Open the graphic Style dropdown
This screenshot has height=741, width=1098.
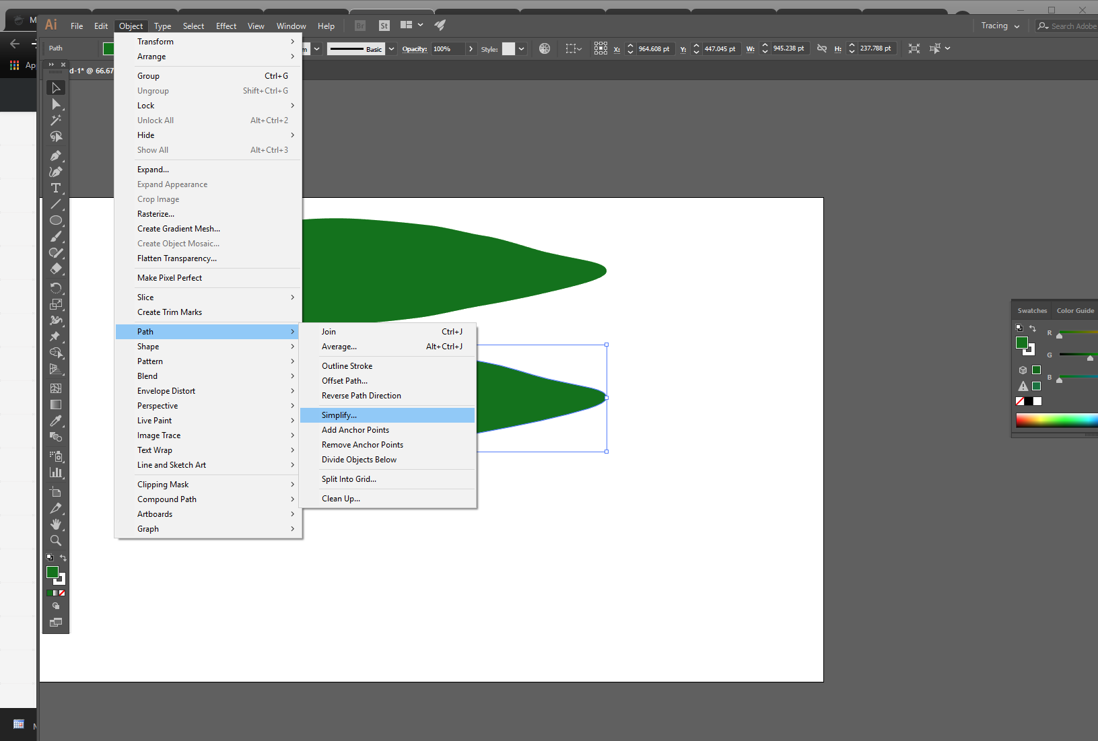click(x=522, y=48)
